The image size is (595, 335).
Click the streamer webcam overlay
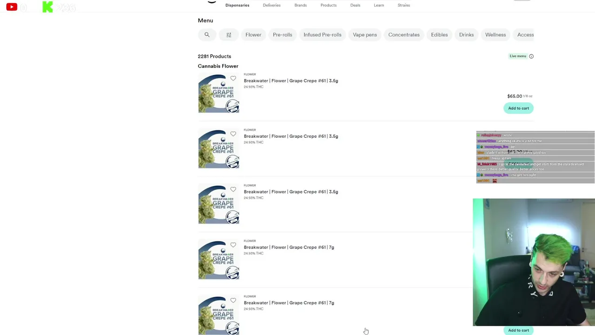pos(534,262)
